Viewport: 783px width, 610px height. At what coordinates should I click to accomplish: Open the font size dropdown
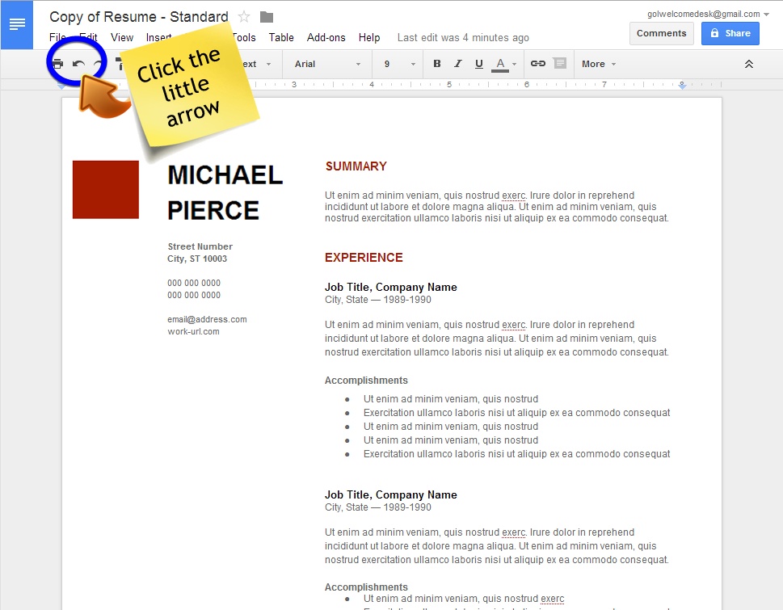(x=399, y=64)
